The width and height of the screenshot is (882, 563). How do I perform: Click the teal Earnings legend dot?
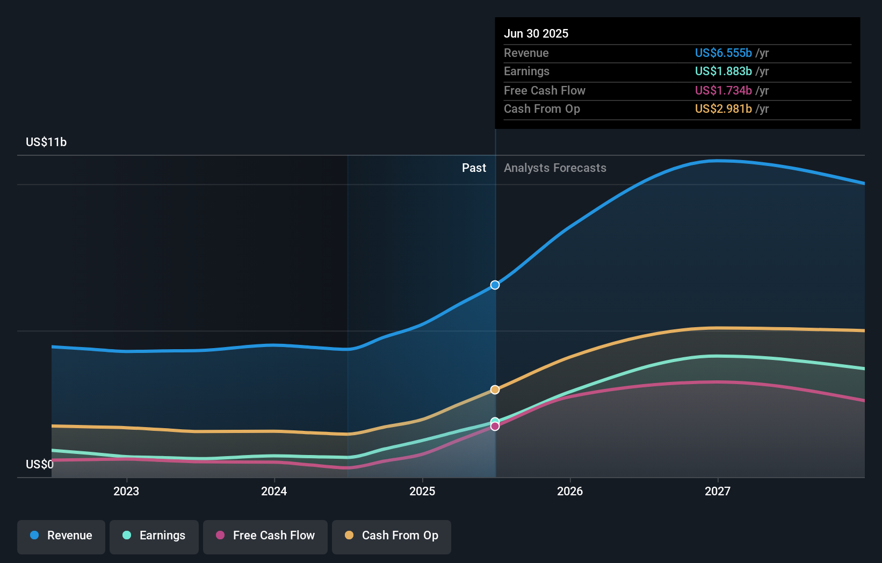coord(126,536)
